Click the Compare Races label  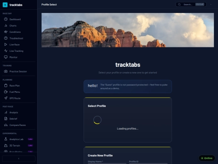17,125
